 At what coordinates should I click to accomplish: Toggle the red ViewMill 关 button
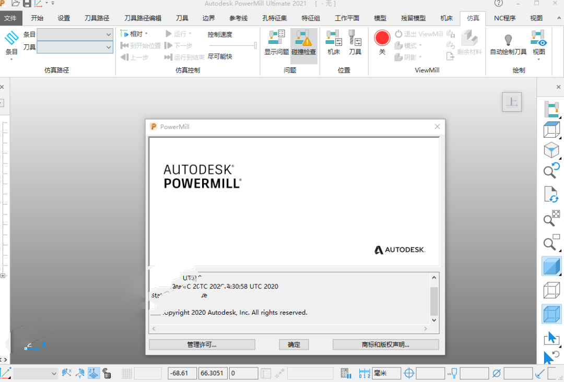pos(382,43)
